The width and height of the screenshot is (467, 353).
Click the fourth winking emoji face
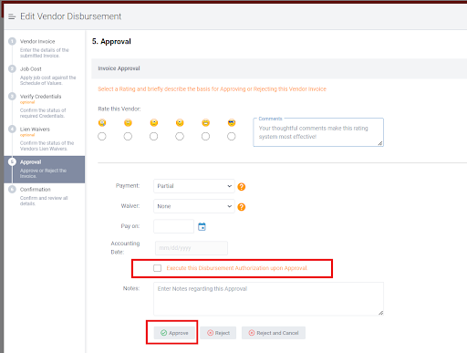coord(180,122)
